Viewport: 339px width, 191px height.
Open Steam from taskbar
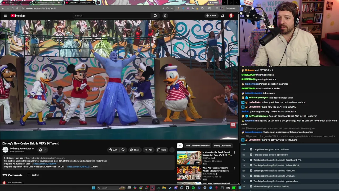170,188
